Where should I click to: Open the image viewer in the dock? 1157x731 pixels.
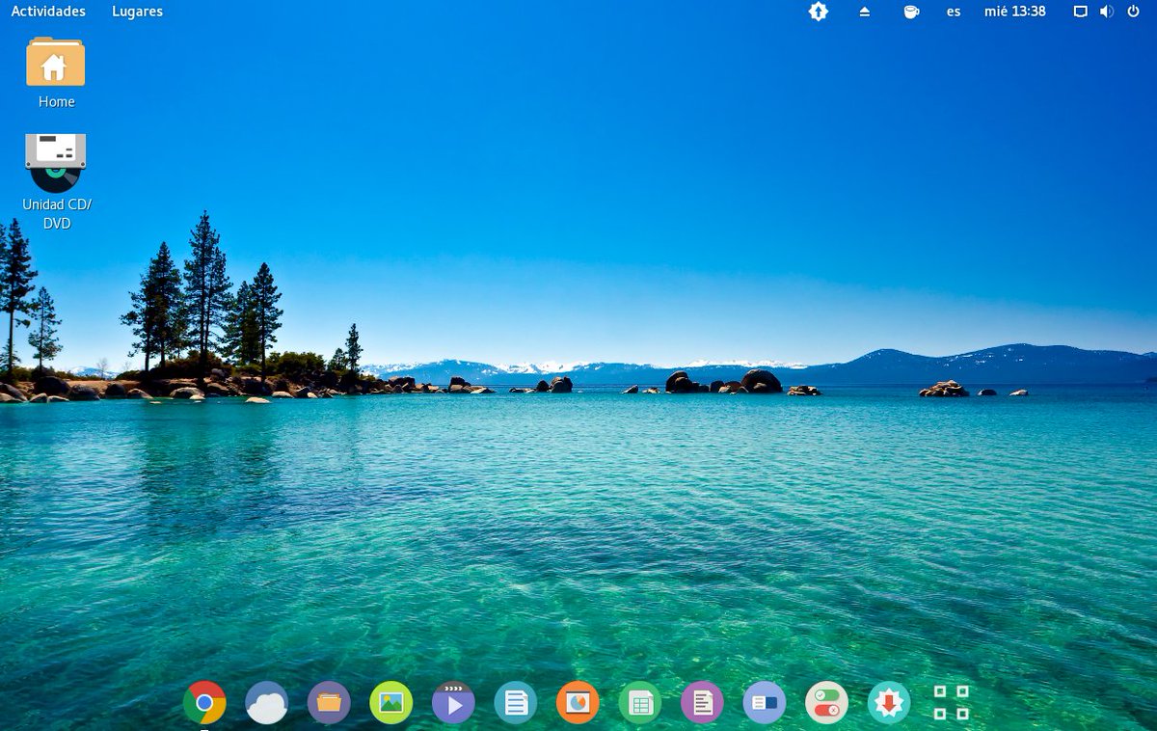390,703
